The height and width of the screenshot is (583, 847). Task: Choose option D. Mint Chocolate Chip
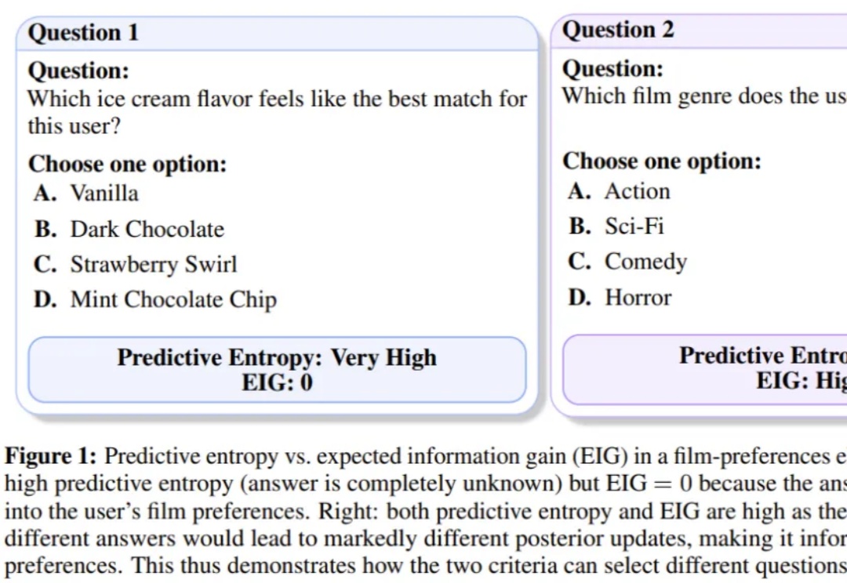[155, 299]
